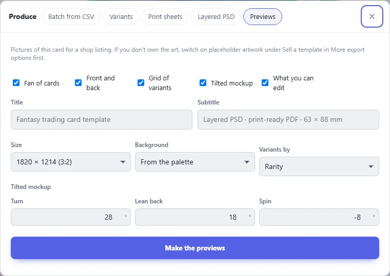Select the Previews tab

(x=263, y=16)
